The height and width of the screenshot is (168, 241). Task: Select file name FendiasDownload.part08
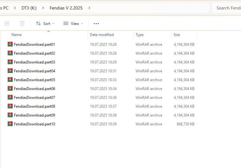pyautogui.click(x=35, y=106)
